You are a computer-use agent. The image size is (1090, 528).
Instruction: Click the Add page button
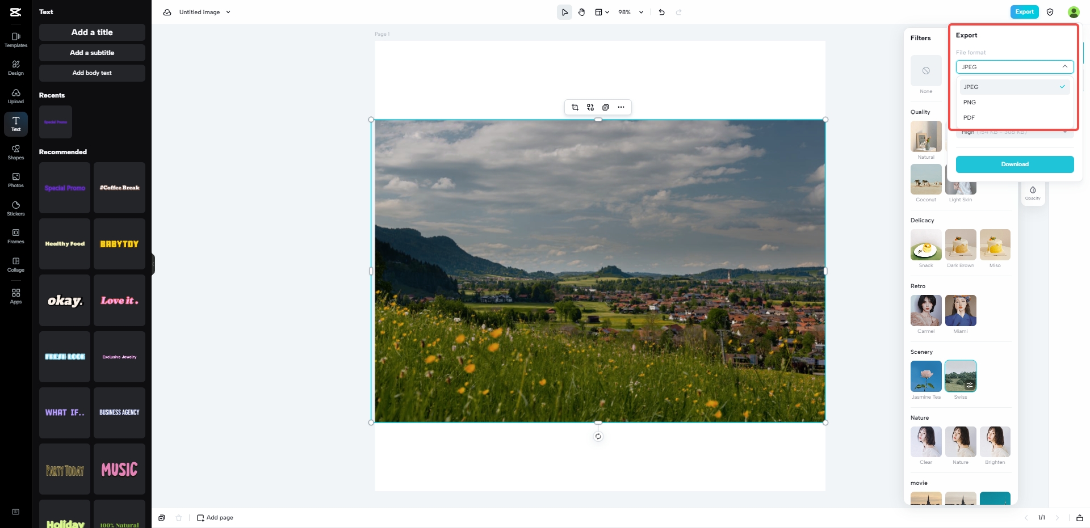pos(215,518)
